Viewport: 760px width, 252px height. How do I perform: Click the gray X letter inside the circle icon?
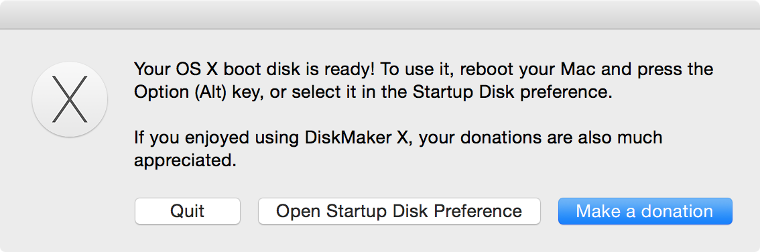(70, 99)
